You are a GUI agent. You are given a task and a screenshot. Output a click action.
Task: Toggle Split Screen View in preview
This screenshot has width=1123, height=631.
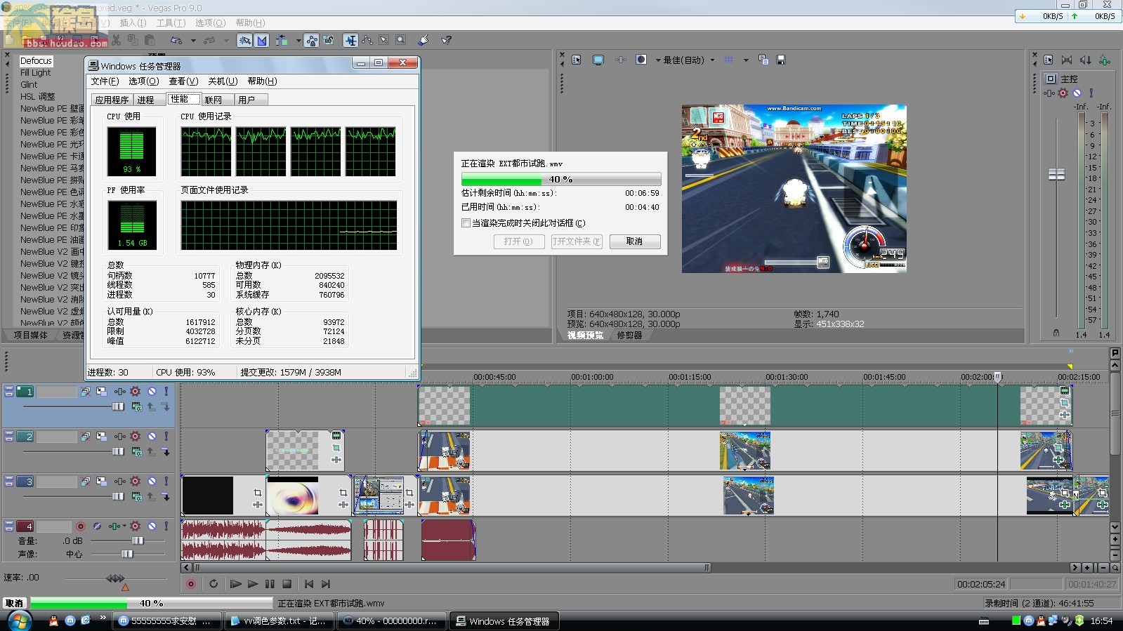[x=641, y=60]
